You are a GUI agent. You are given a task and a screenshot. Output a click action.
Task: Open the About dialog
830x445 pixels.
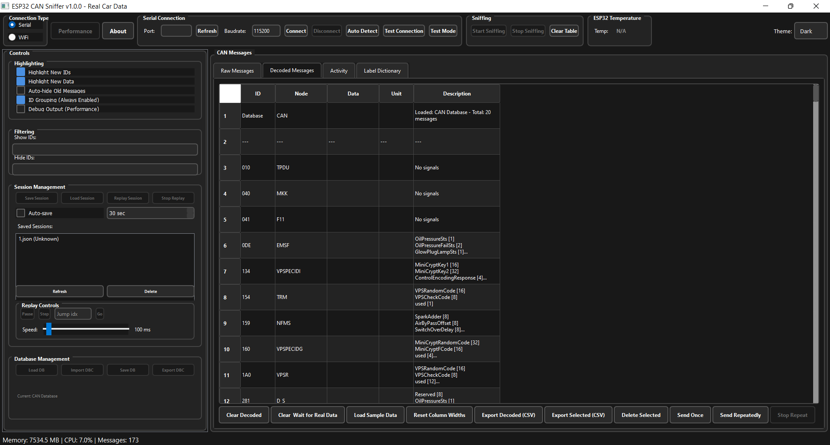[x=118, y=31]
